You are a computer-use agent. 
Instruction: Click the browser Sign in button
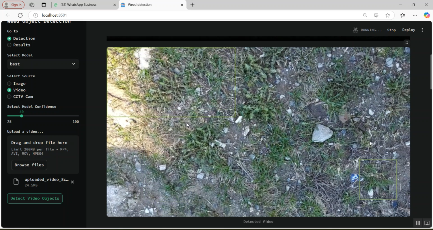click(x=13, y=5)
